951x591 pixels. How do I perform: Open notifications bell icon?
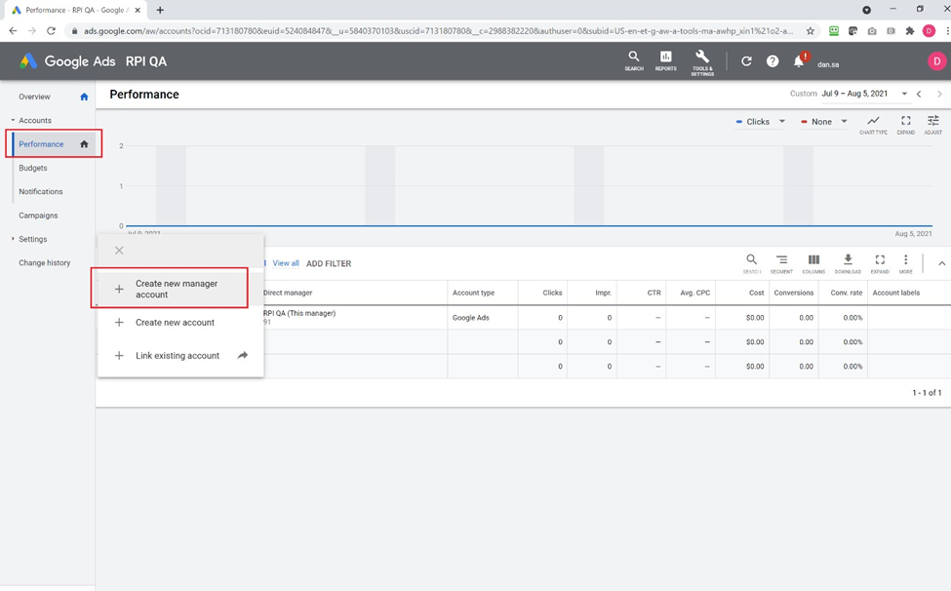click(x=799, y=61)
